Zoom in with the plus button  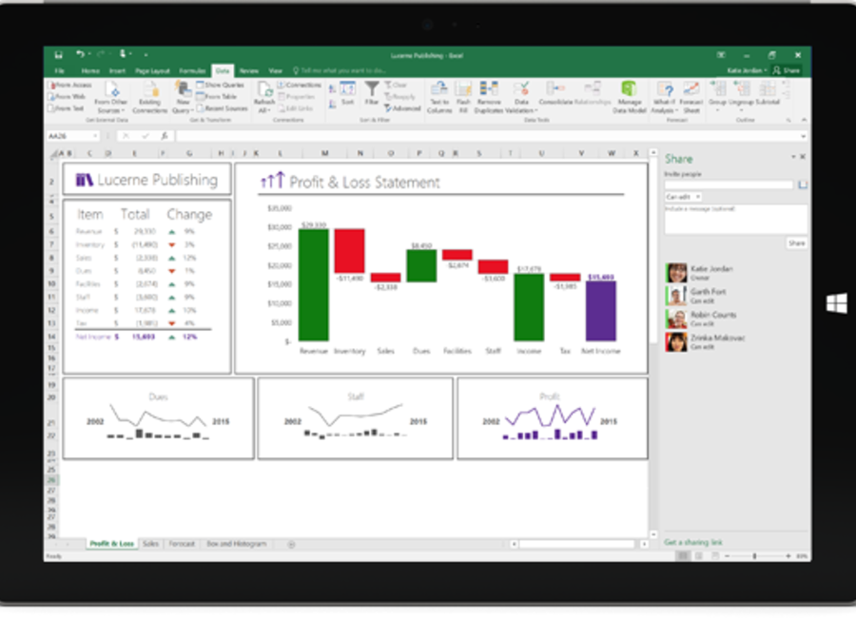788,556
